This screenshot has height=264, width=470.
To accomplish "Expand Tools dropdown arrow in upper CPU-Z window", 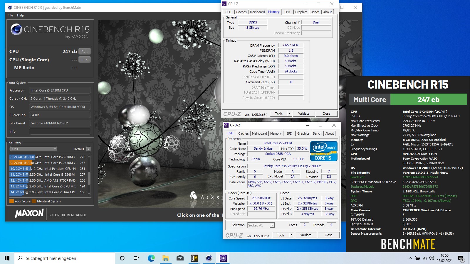I will click(x=289, y=114).
